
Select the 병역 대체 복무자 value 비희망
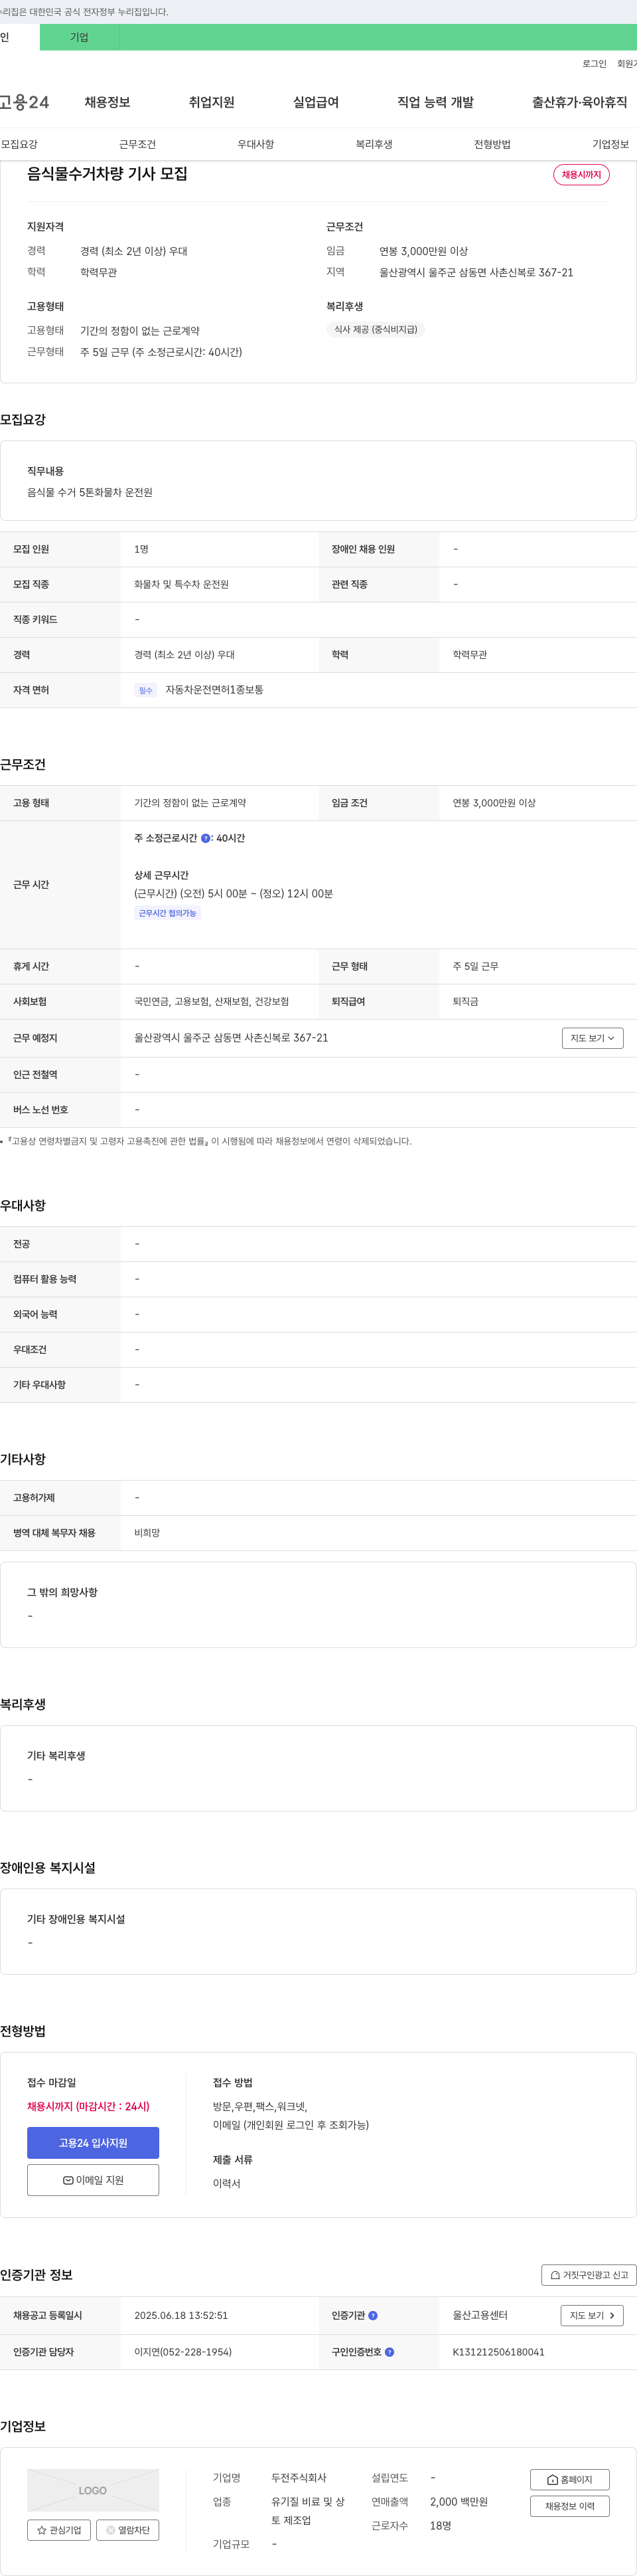click(147, 1533)
